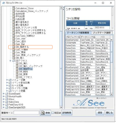
Task: Collapse the DBアクセス folder node
Action: [x=10, y=61]
